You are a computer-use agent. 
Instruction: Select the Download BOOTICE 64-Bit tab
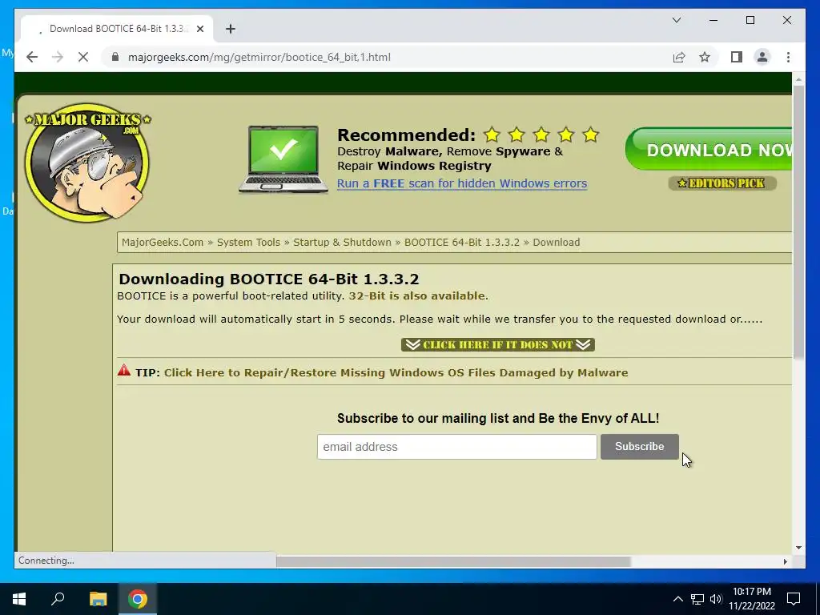tap(117, 29)
